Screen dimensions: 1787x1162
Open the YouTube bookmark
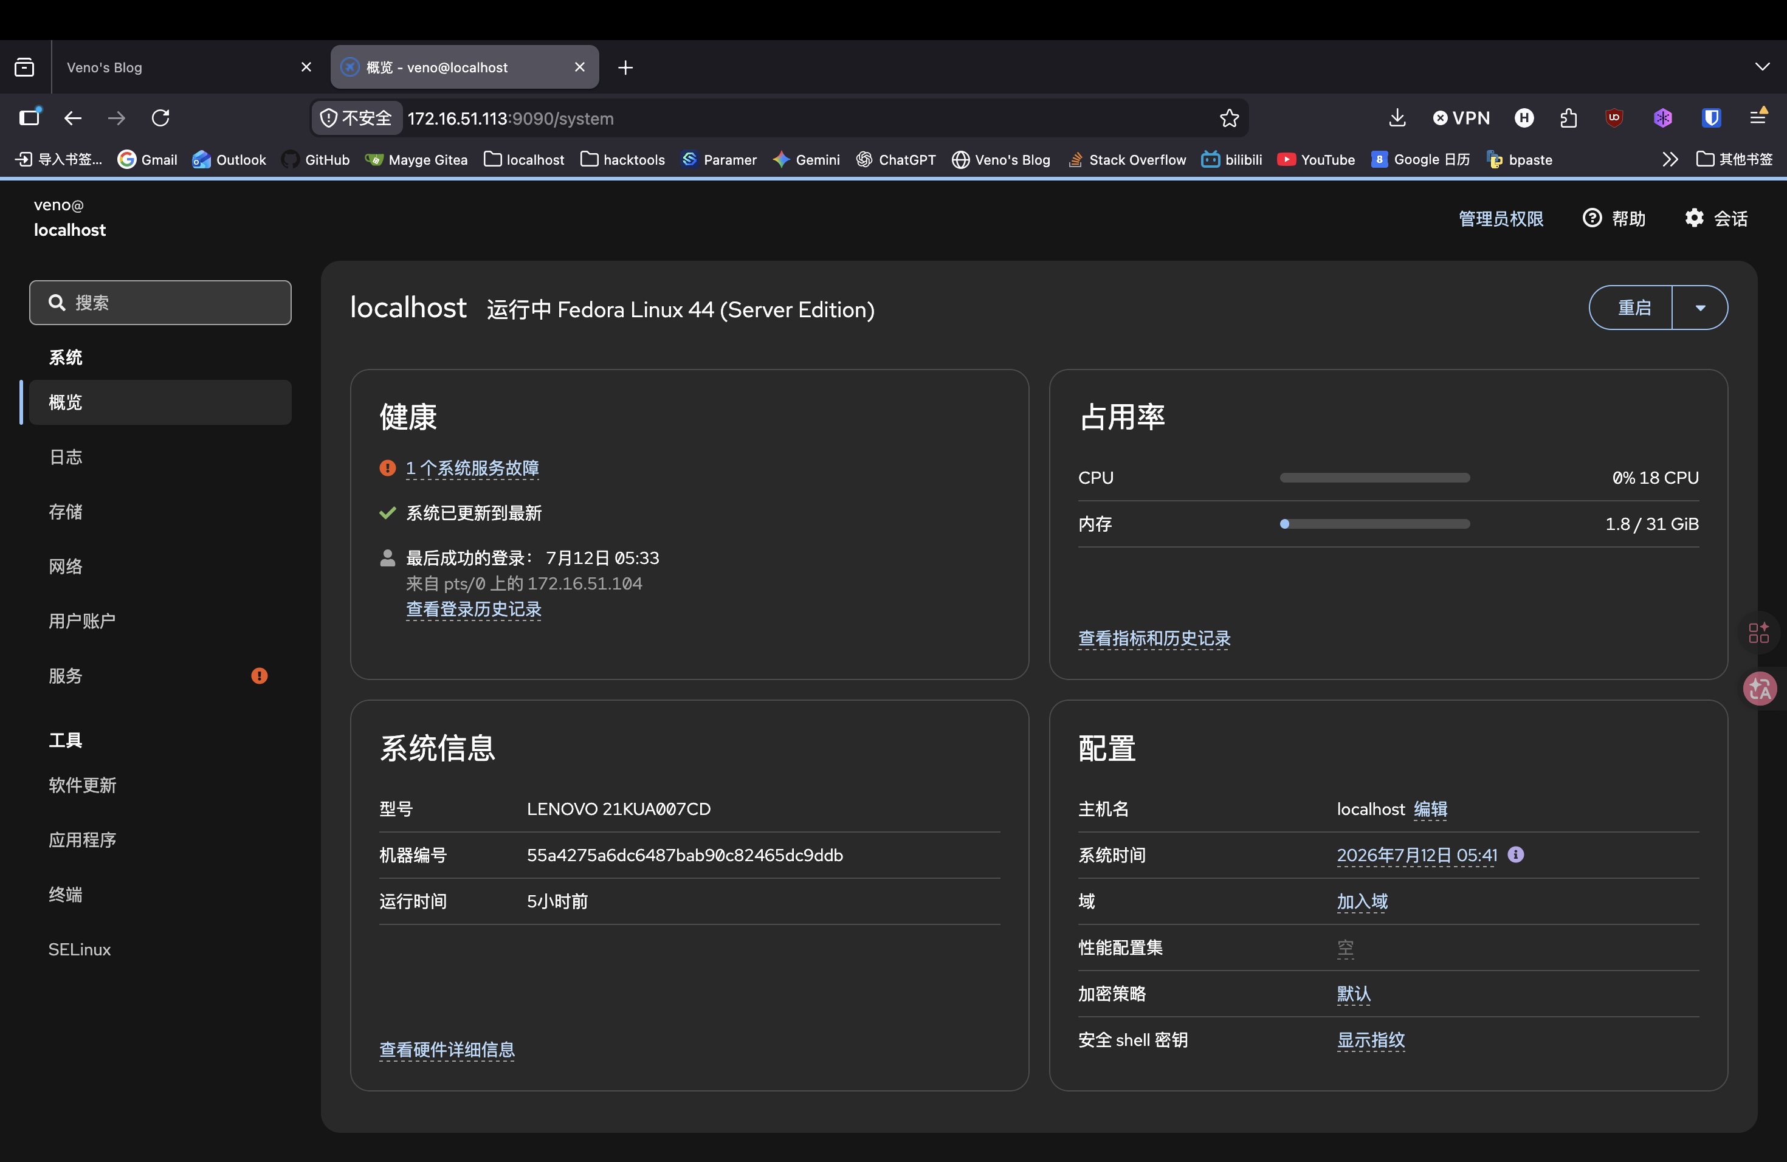1316,159
